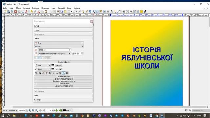The image size is (210, 118).
Task: Open the Сторінка menu
Action: coord(35,8)
